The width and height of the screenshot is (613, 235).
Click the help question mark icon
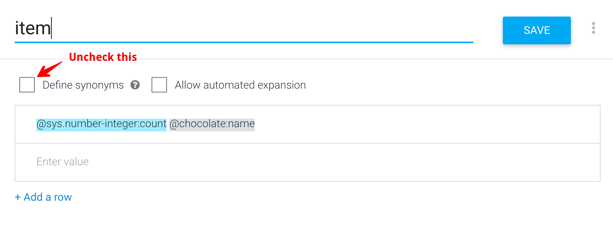[135, 85]
